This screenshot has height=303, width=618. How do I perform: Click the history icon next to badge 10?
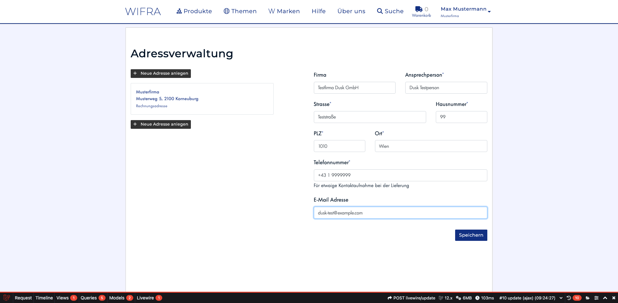569,298
